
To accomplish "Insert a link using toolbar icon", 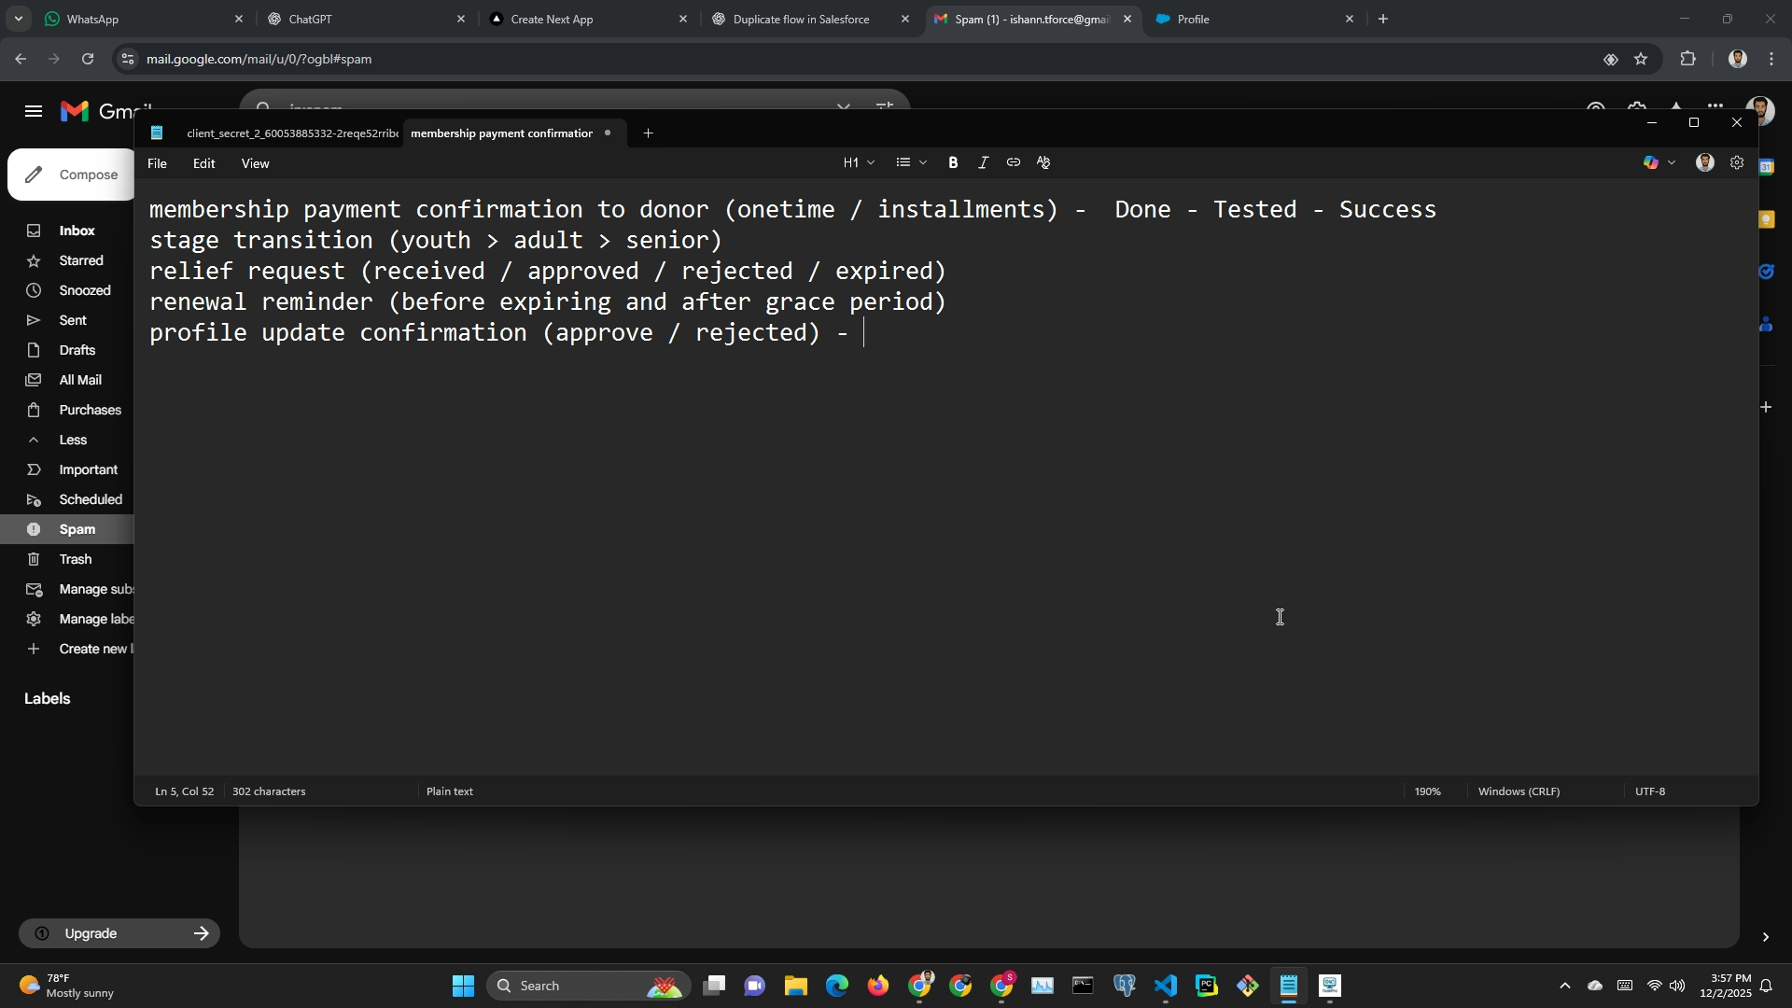I will point(1013,162).
